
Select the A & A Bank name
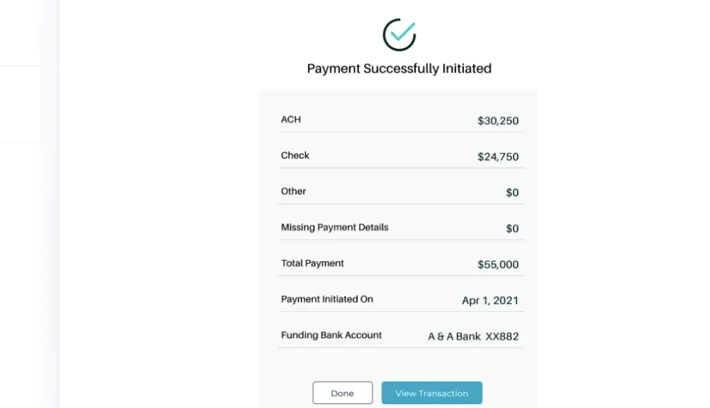click(x=454, y=337)
